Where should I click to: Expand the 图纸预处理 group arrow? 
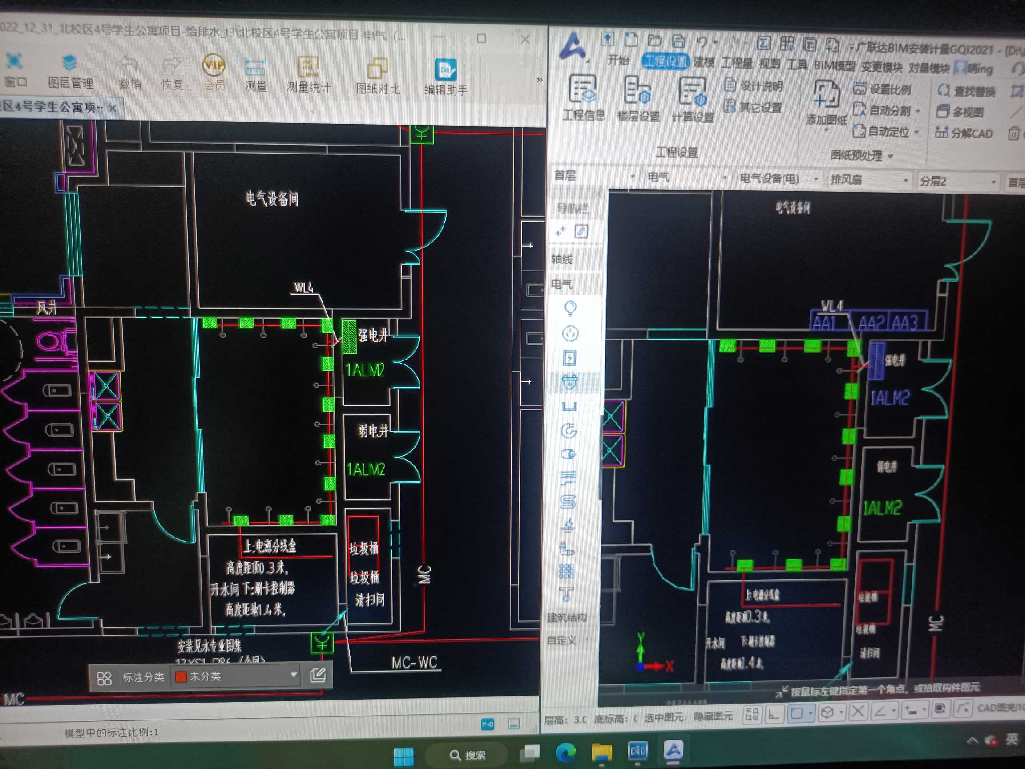(890, 157)
